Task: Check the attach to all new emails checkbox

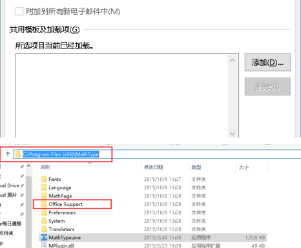Action: tap(19, 11)
